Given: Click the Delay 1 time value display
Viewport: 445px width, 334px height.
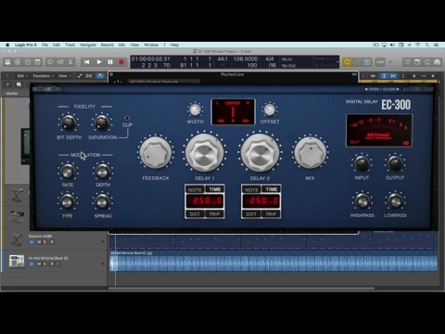Looking at the screenshot, I should pyautogui.click(x=205, y=201).
